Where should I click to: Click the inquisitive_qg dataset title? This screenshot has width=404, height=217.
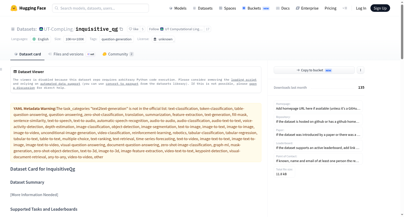(x=97, y=29)
